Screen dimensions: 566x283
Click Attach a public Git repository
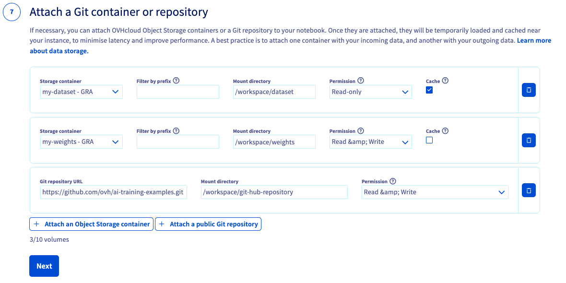[x=208, y=224]
